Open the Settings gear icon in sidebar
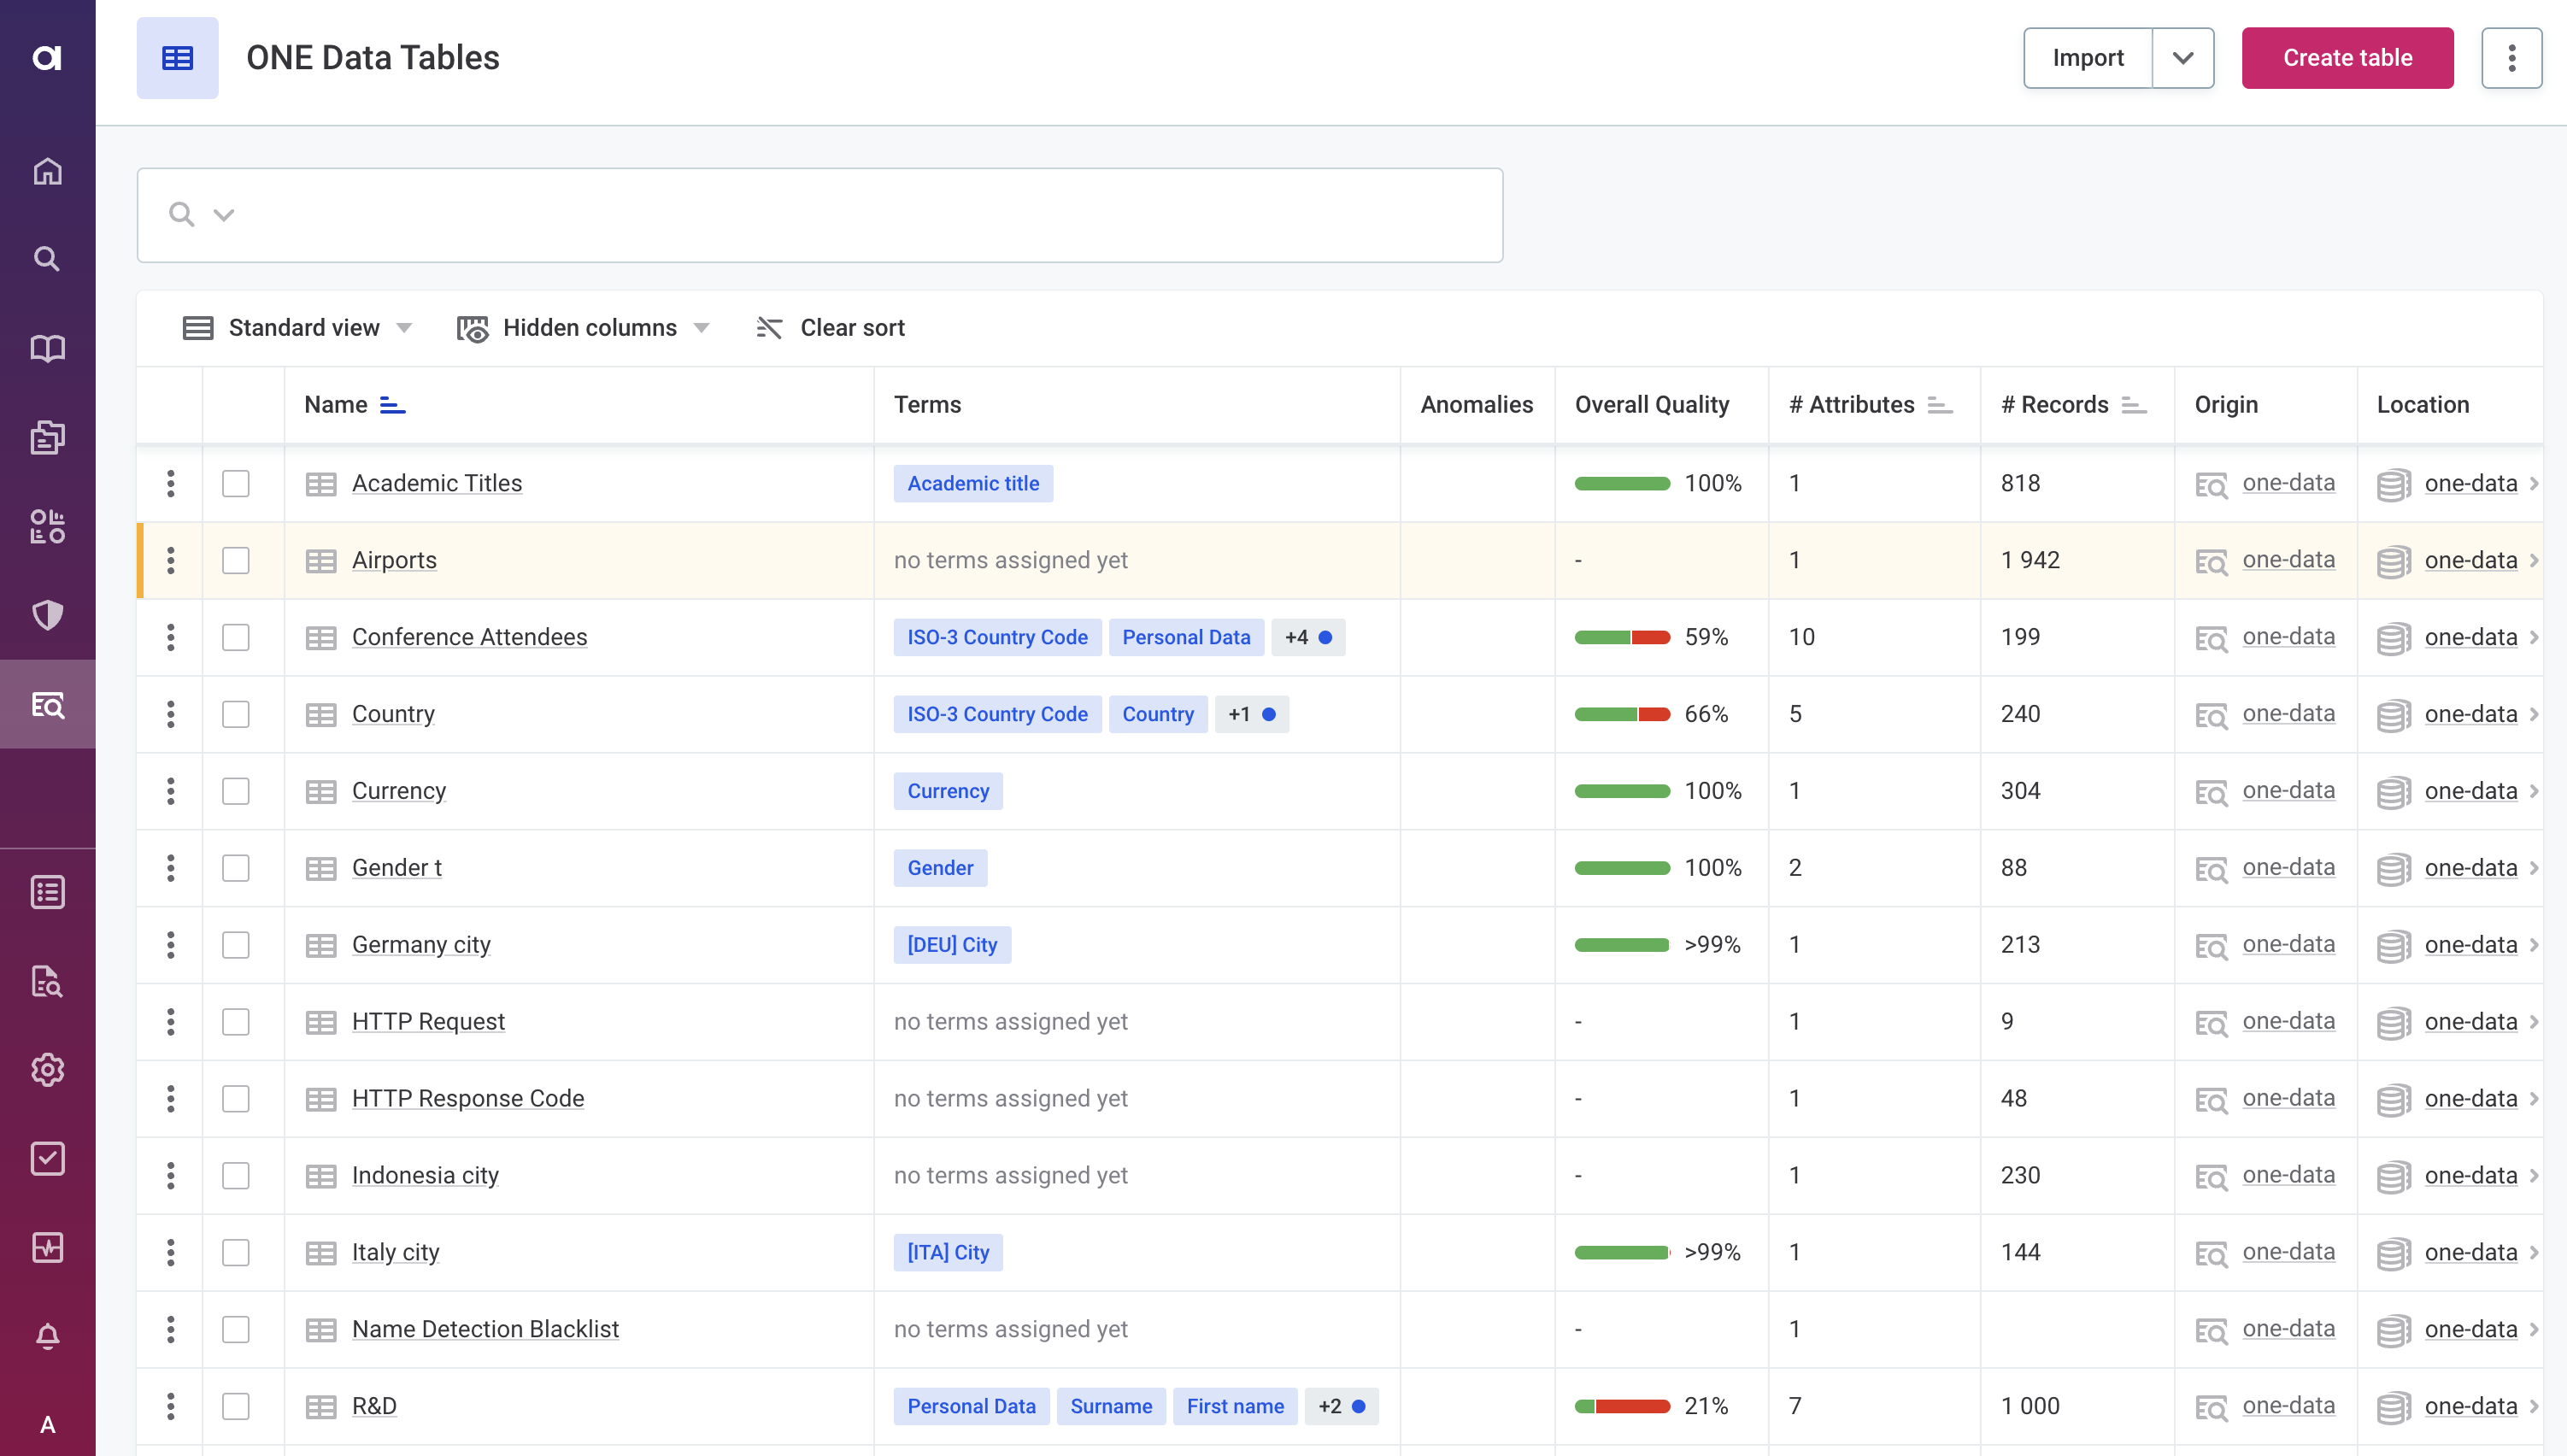The image size is (2567, 1456). coord(47,1069)
